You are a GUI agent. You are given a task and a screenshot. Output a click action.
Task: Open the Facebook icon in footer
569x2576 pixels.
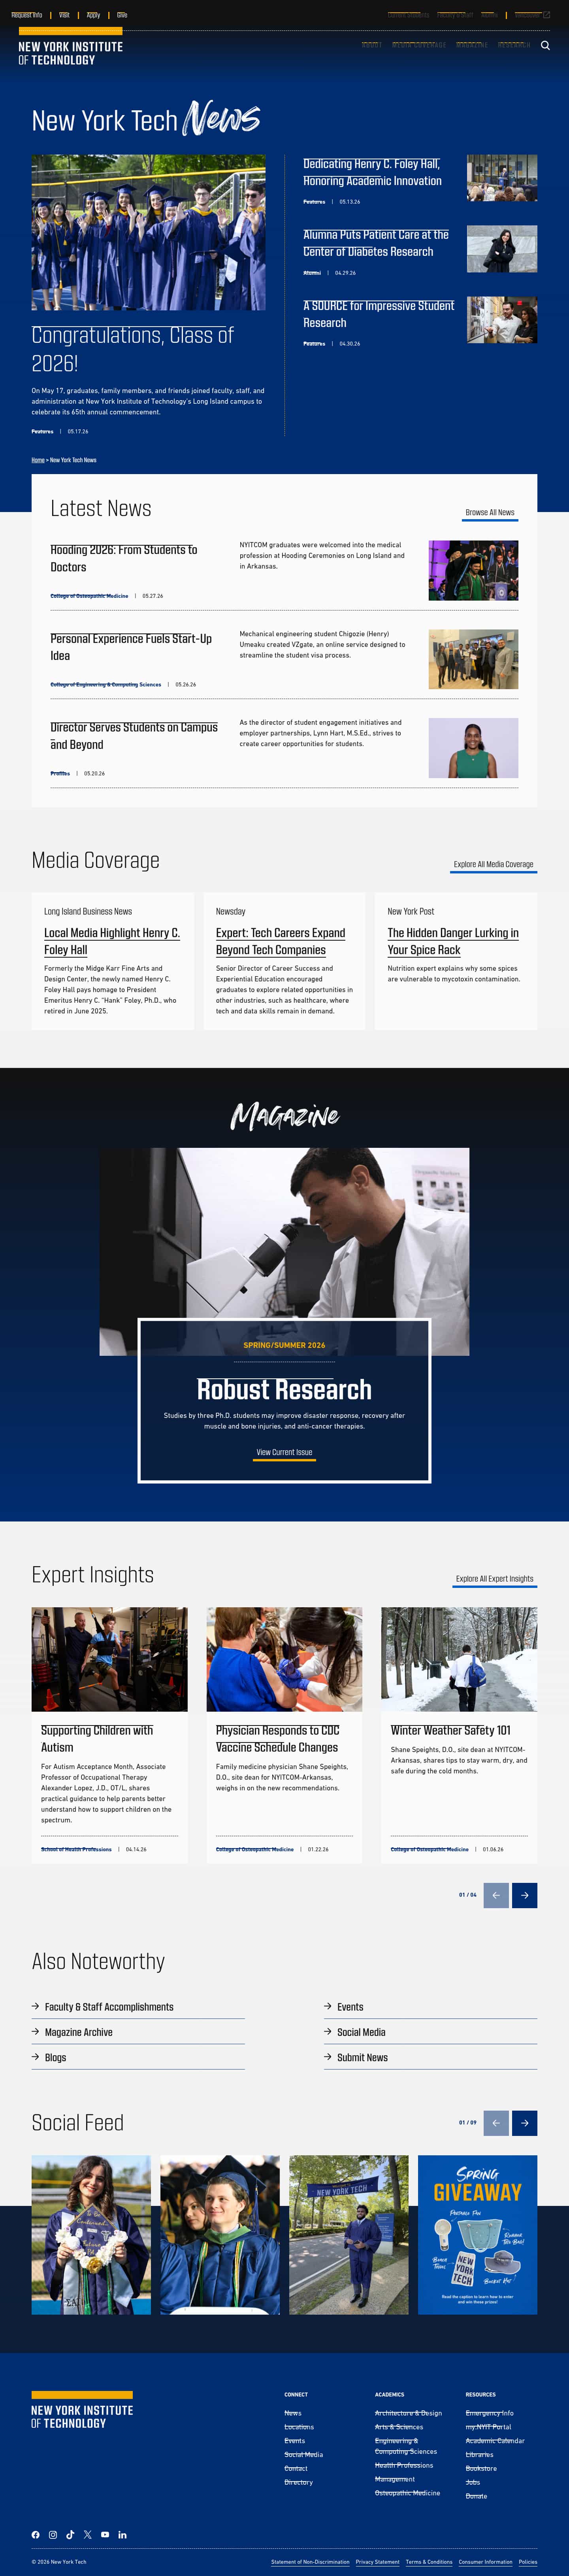pos(36,2534)
